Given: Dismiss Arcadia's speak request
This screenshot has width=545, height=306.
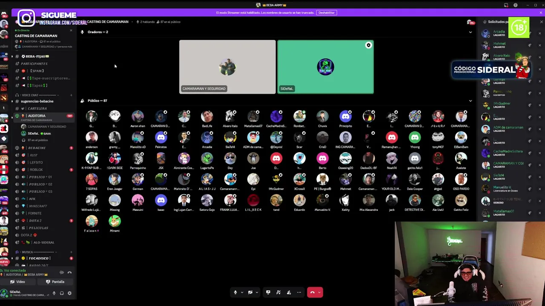Looking at the screenshot, I should 539,34.
